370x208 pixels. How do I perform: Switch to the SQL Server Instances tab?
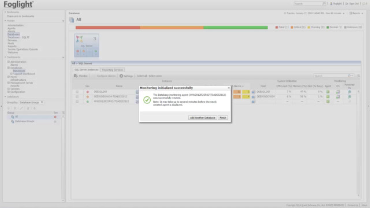[86, 70]
